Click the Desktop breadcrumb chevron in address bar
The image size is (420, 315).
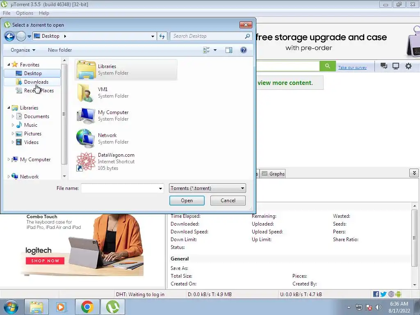point(65,36)
